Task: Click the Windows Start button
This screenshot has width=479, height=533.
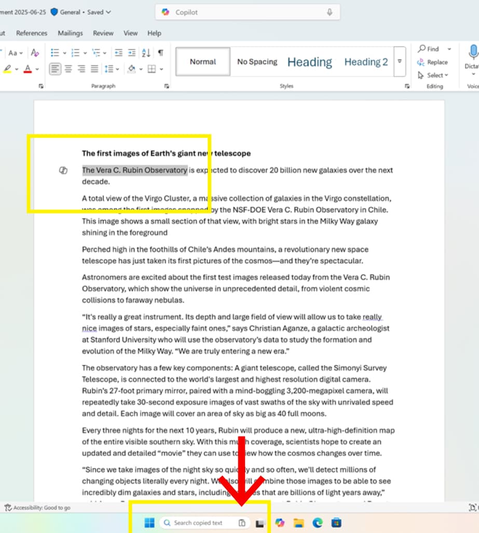Action: [149, 523]
